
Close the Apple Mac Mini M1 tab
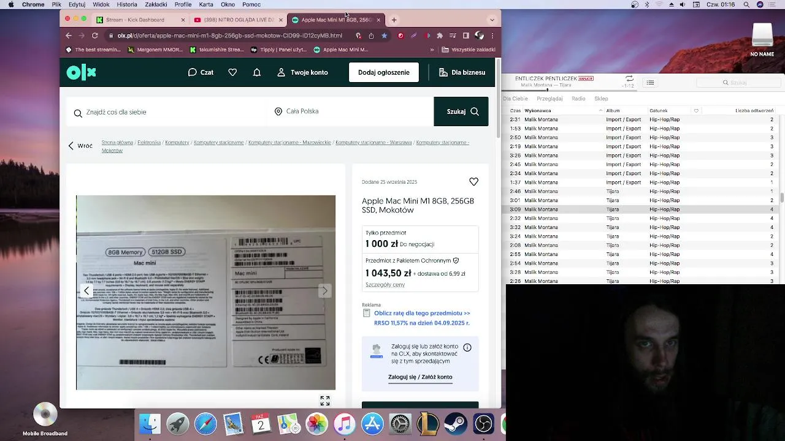(x=378, y=20)
